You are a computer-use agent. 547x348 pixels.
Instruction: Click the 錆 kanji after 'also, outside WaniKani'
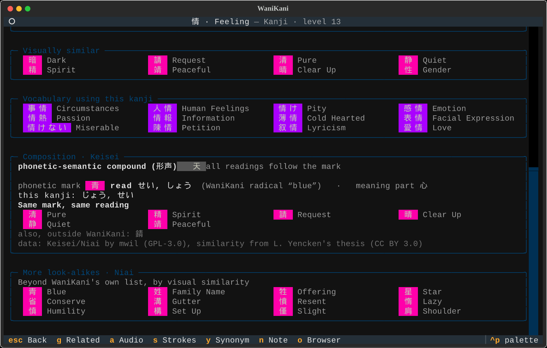[139, 234]
